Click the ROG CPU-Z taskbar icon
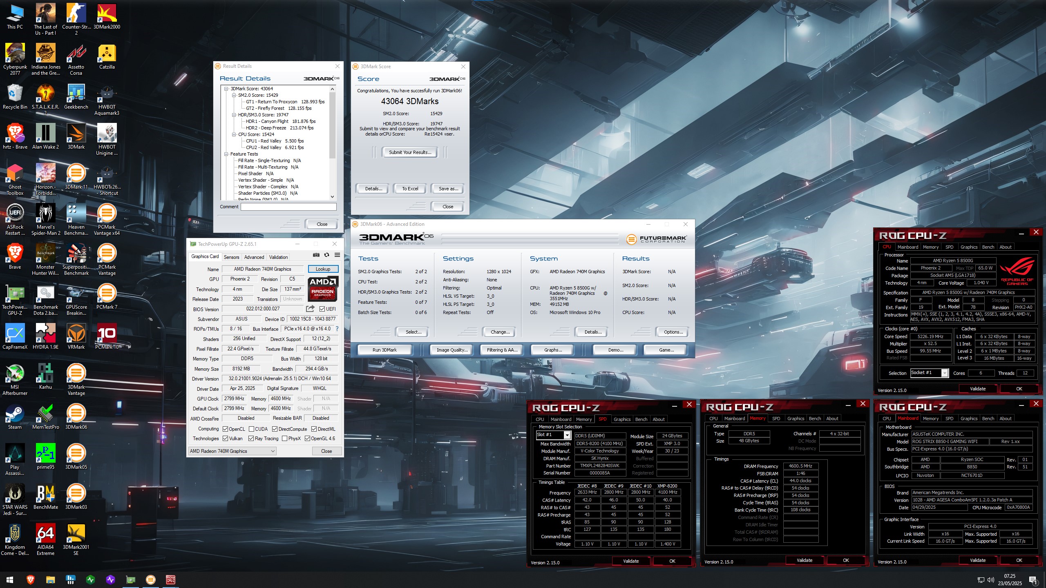The image size is (1046, 588). 171,579
